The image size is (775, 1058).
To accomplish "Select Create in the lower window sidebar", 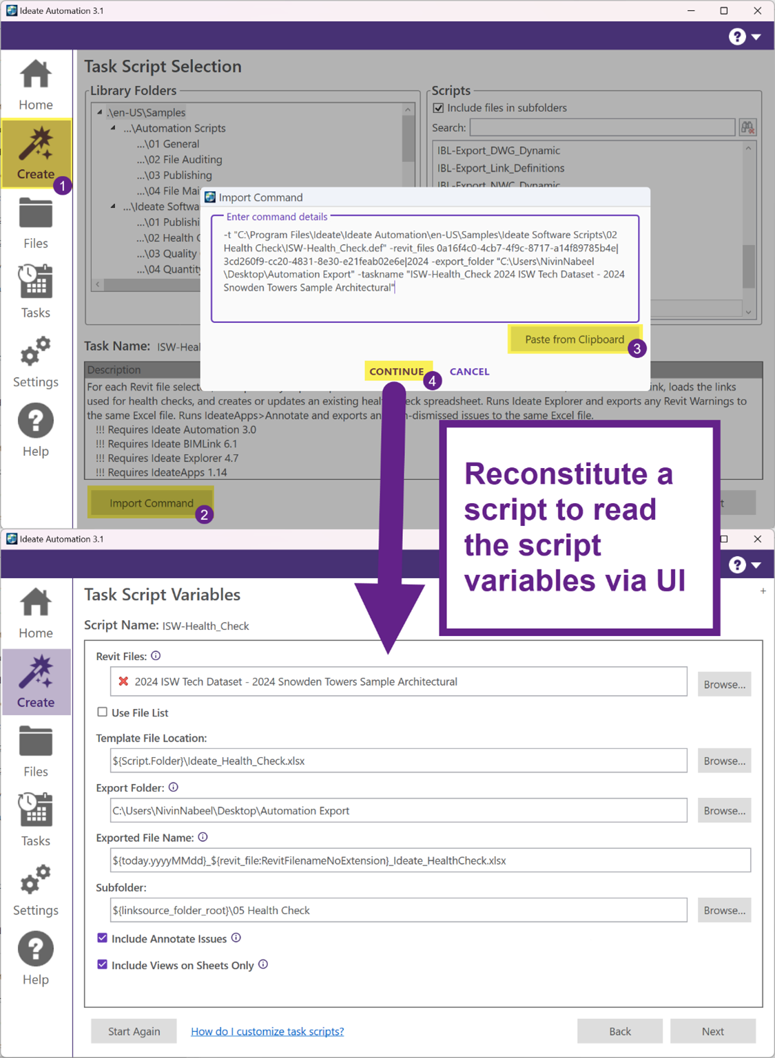I will pyautogui.click(x=36, y=682).
